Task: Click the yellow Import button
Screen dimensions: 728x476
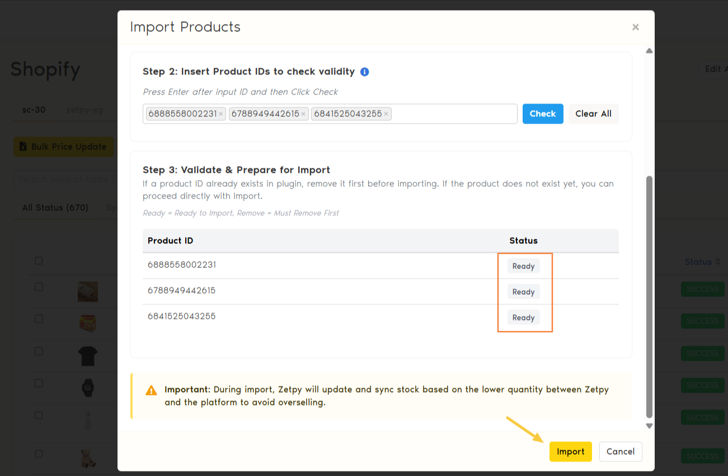Action: point(570,451)
